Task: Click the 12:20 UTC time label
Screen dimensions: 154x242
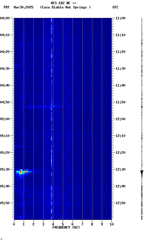Action: [x=121, y=153]
